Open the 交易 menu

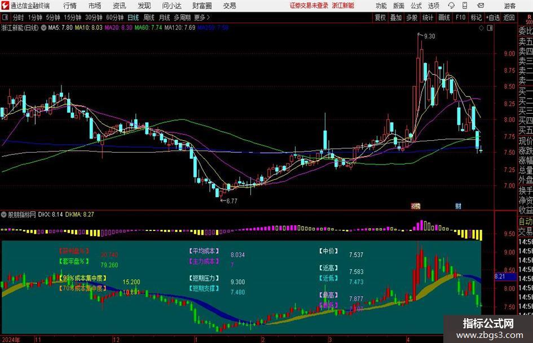(230, 6)
